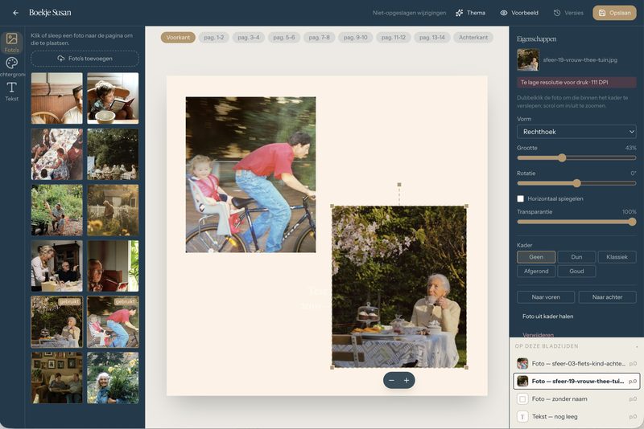Screen dimensions: 644x429
Task: Switch to pag. 11-12 tab
Action: click(x=394, y=37)
